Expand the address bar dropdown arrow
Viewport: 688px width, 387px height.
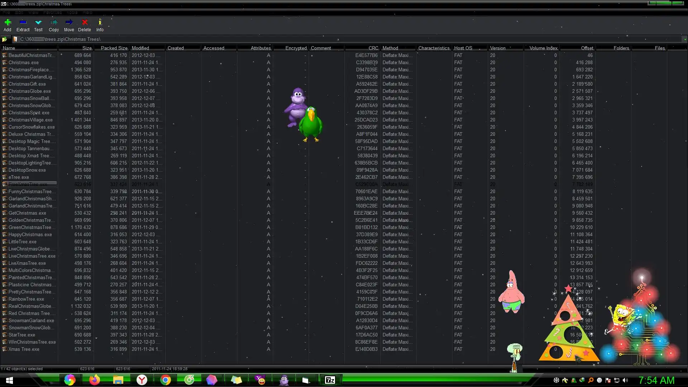[685, 39]
